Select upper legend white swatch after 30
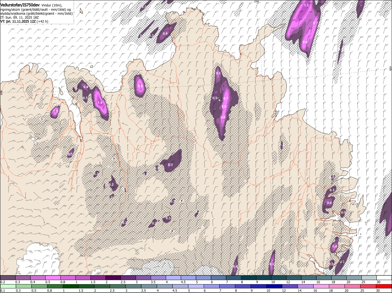Viewport: 392px width, 293px height. click(x=384, y=277)
